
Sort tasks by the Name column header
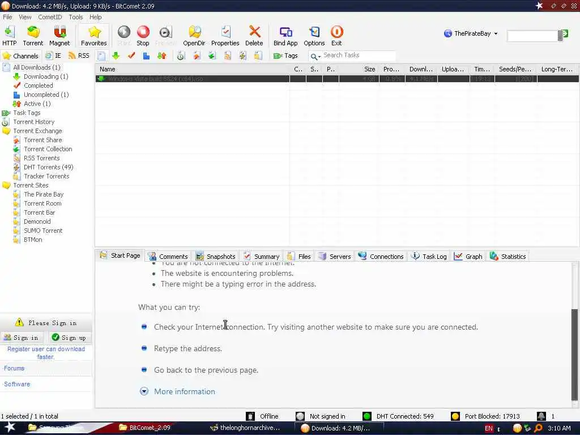pyautogui.click(x=193, y=69)
